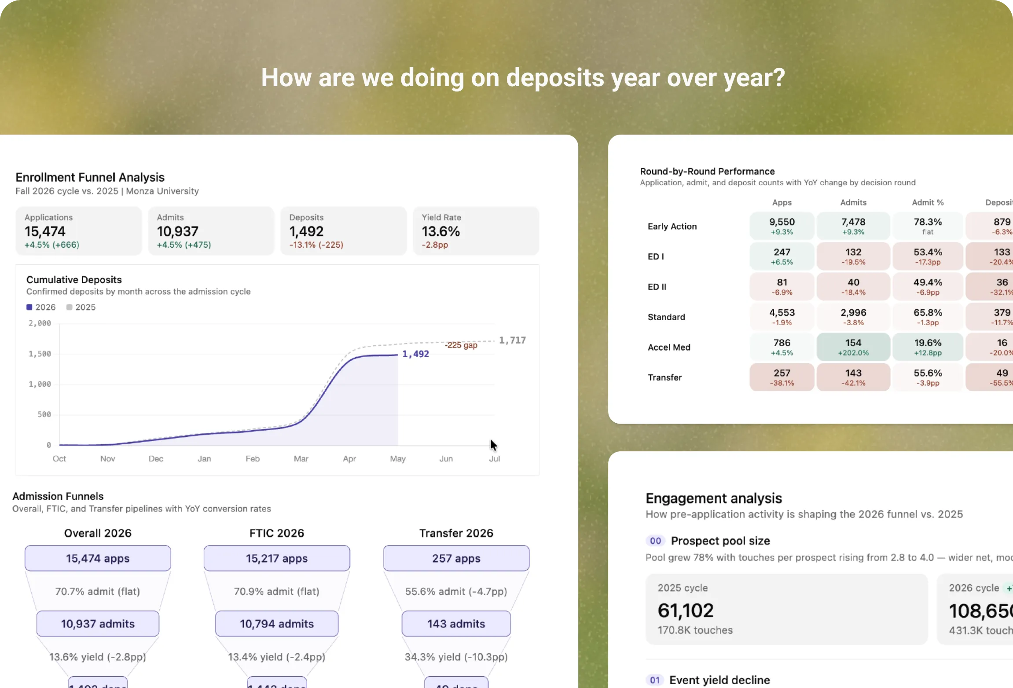Screen dimensions: 1013x688
Task: Click the Accel Med Admit % cell 19.6%
Action: [928, 347]
